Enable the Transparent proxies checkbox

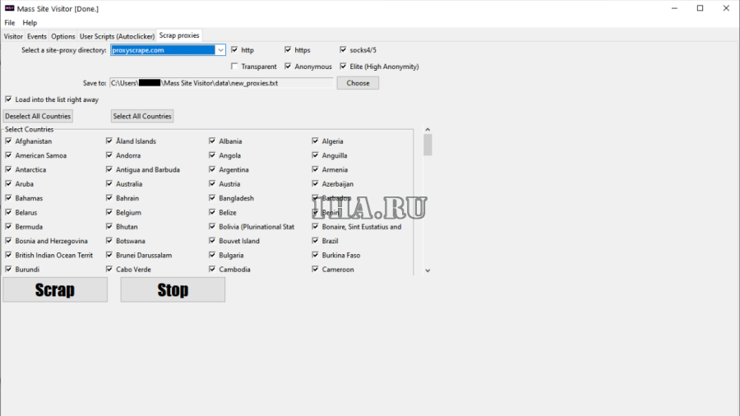point(235,67)
